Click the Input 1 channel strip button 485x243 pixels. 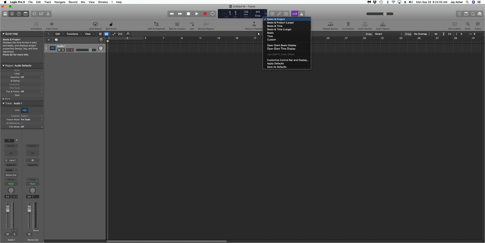click(11, 160)
